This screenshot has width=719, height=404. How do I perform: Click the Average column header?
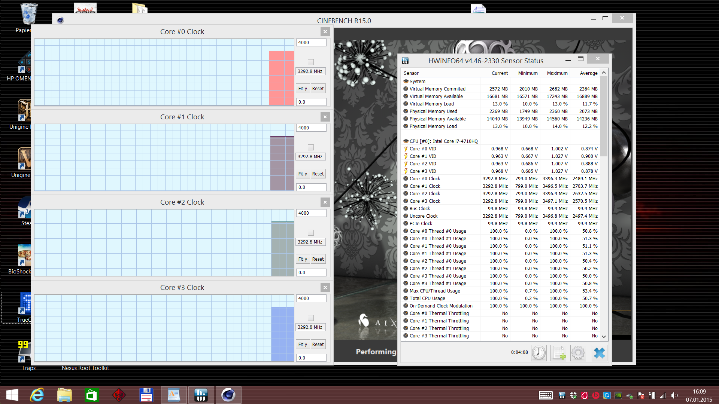pos(585,73)
